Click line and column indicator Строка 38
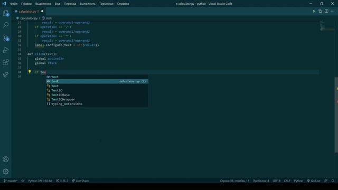Image resolution: width=338 pixels, height=190 pixels. pyautogui.click(x=234, y=180)
